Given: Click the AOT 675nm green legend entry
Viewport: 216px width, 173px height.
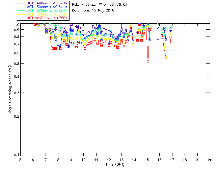Looking at the screenshot, I should 43,10.
